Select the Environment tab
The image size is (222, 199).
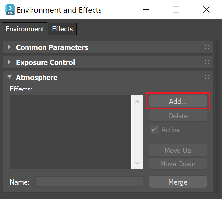(25, 29)
